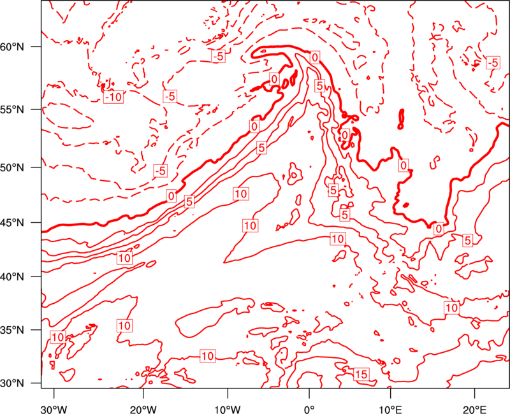Select the 20°W longitude axis label

pyautogui.click(x=143, y=410)
